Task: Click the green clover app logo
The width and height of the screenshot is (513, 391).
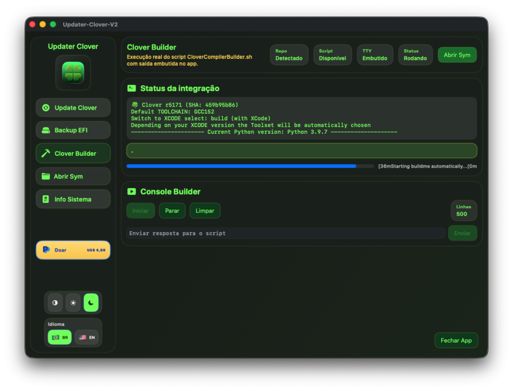Action: click(73, 73)
